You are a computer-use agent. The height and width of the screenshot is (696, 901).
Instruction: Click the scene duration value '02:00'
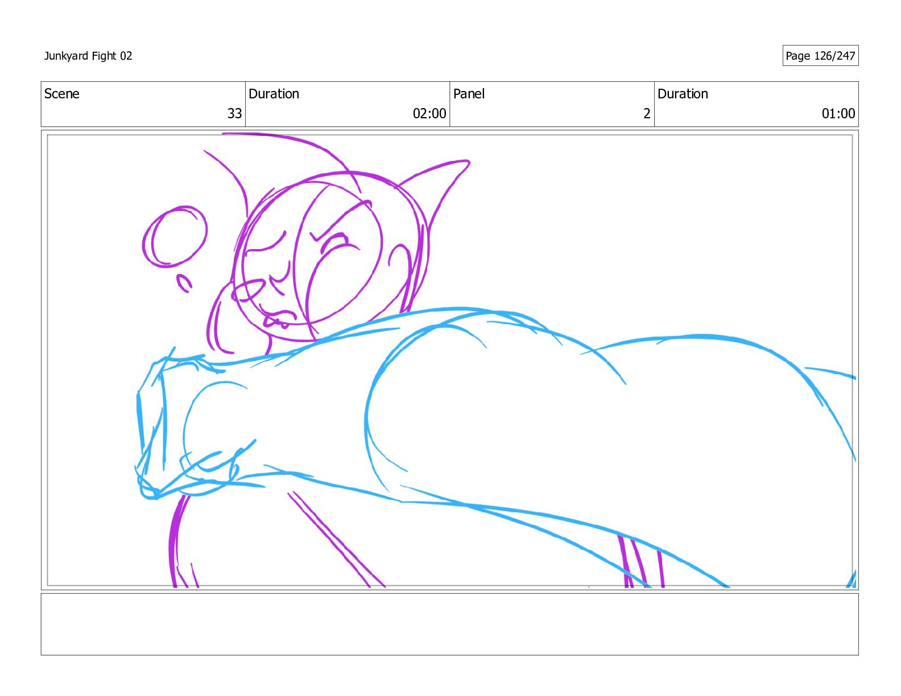[429, 114]
